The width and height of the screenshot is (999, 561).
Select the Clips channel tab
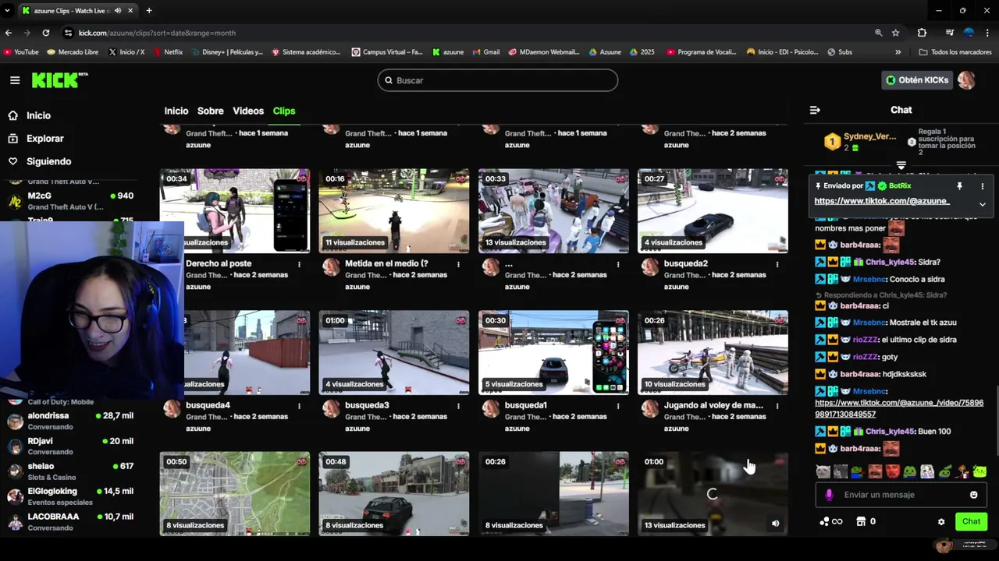point(284,111)
